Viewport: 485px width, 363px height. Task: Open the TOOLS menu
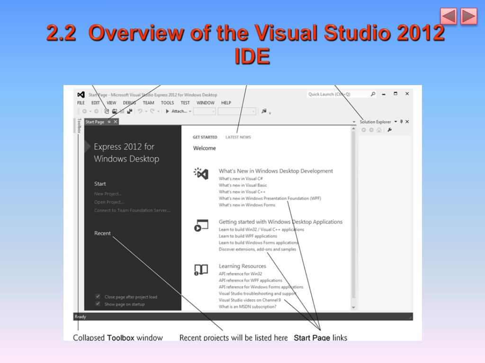pos(167,103)
